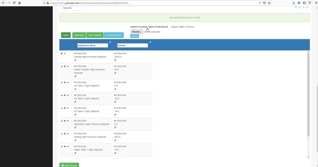The width and height of the screenshot is (318, 167).
Task: Bookmark this page with the star icon
Action: pos(269,3)
